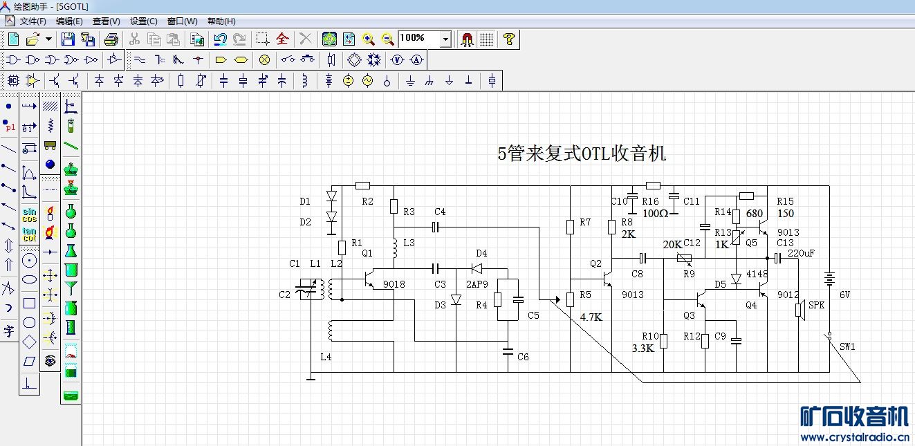Viewport: 915px width, 446px height.
Task: Select the inductor coil symbol
Action: [304, 81]
